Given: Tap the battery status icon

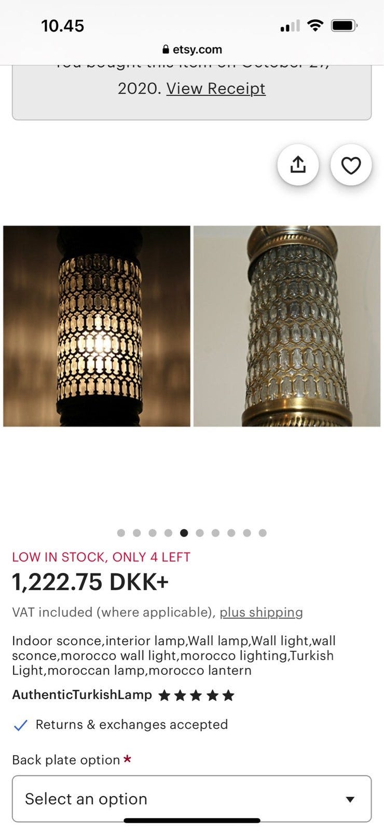Looking at the screenshot, I should tap(345, 25).
